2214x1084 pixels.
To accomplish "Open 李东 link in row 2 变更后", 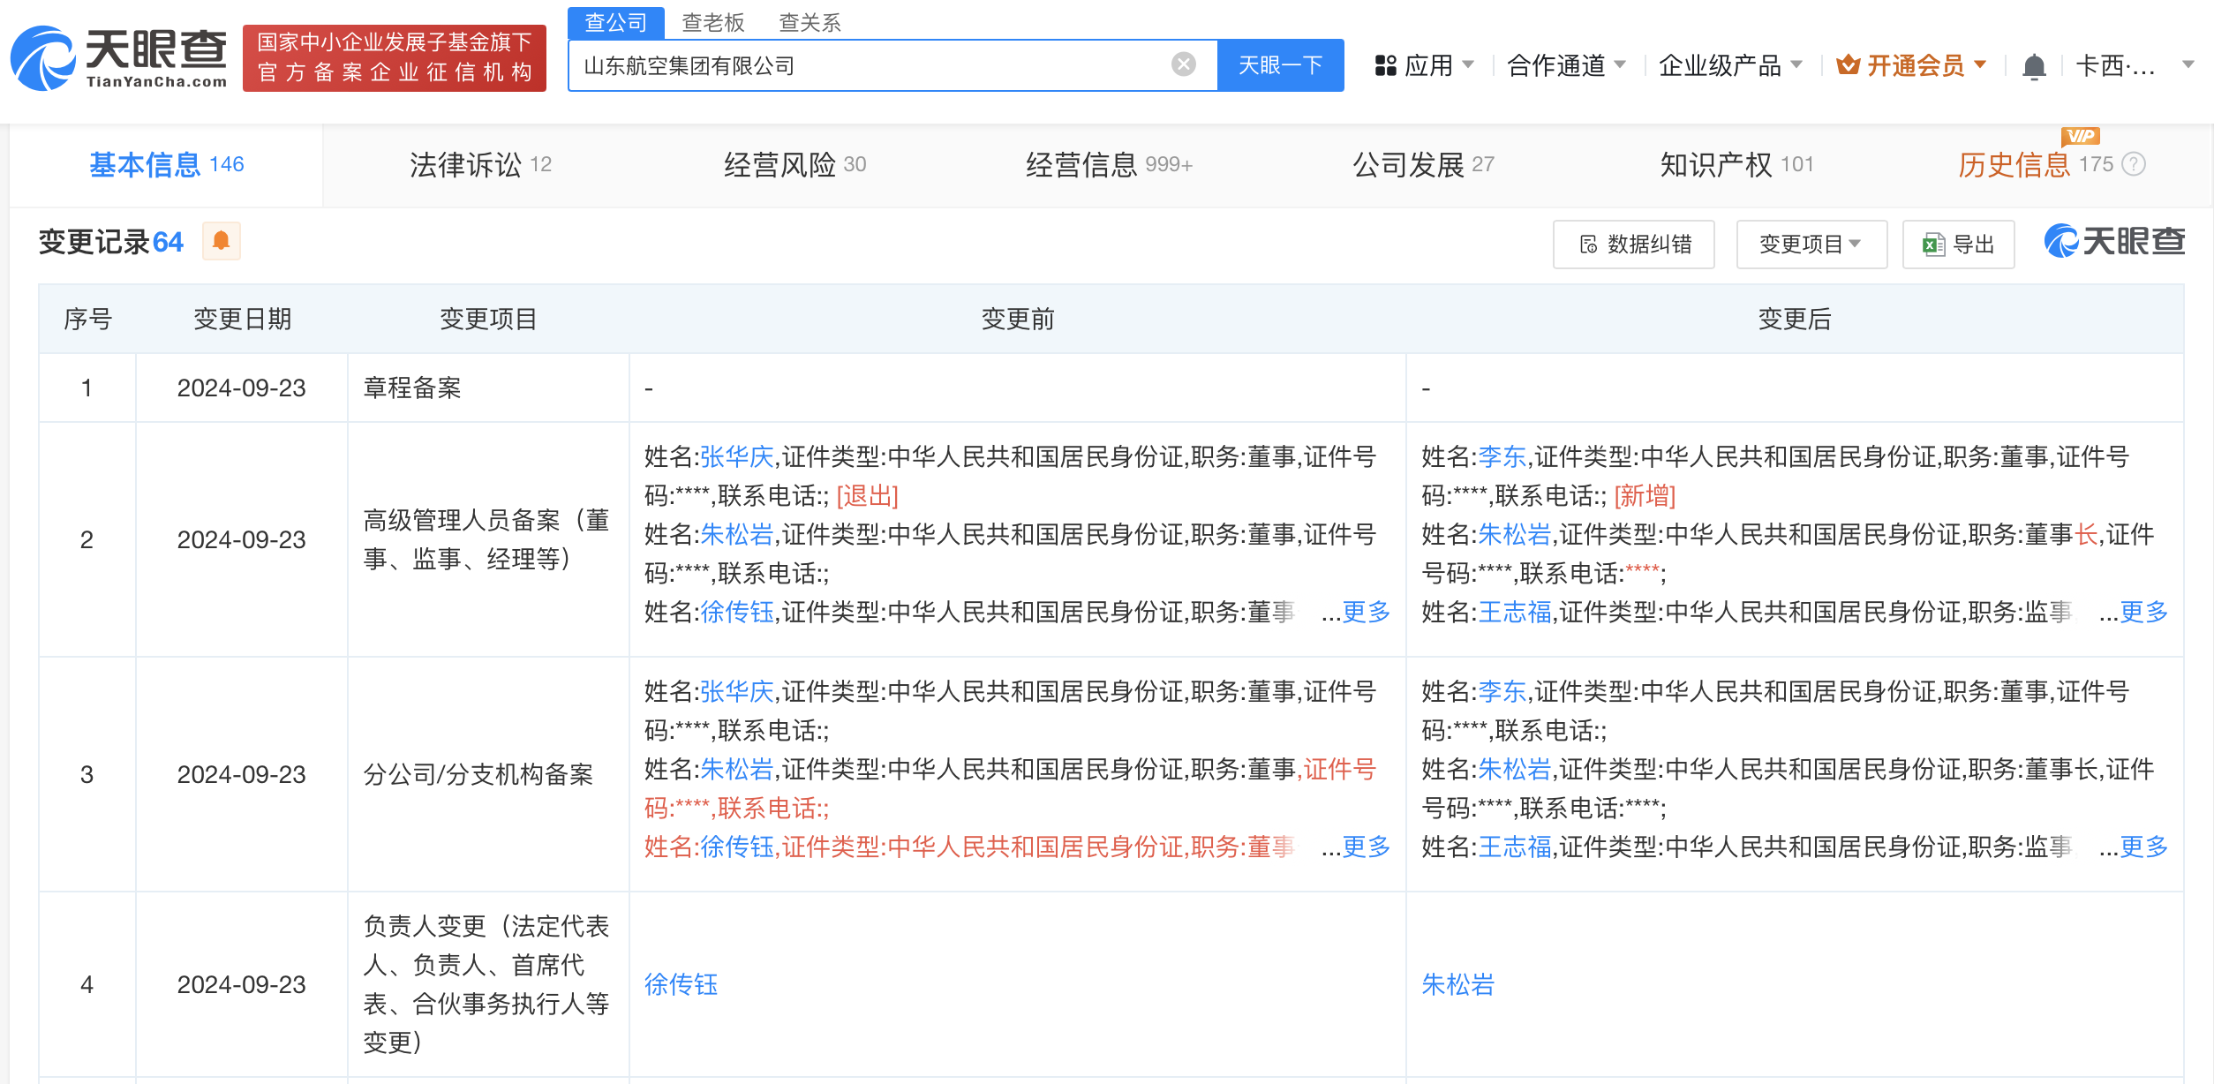I will click(x=1502, y=457).
